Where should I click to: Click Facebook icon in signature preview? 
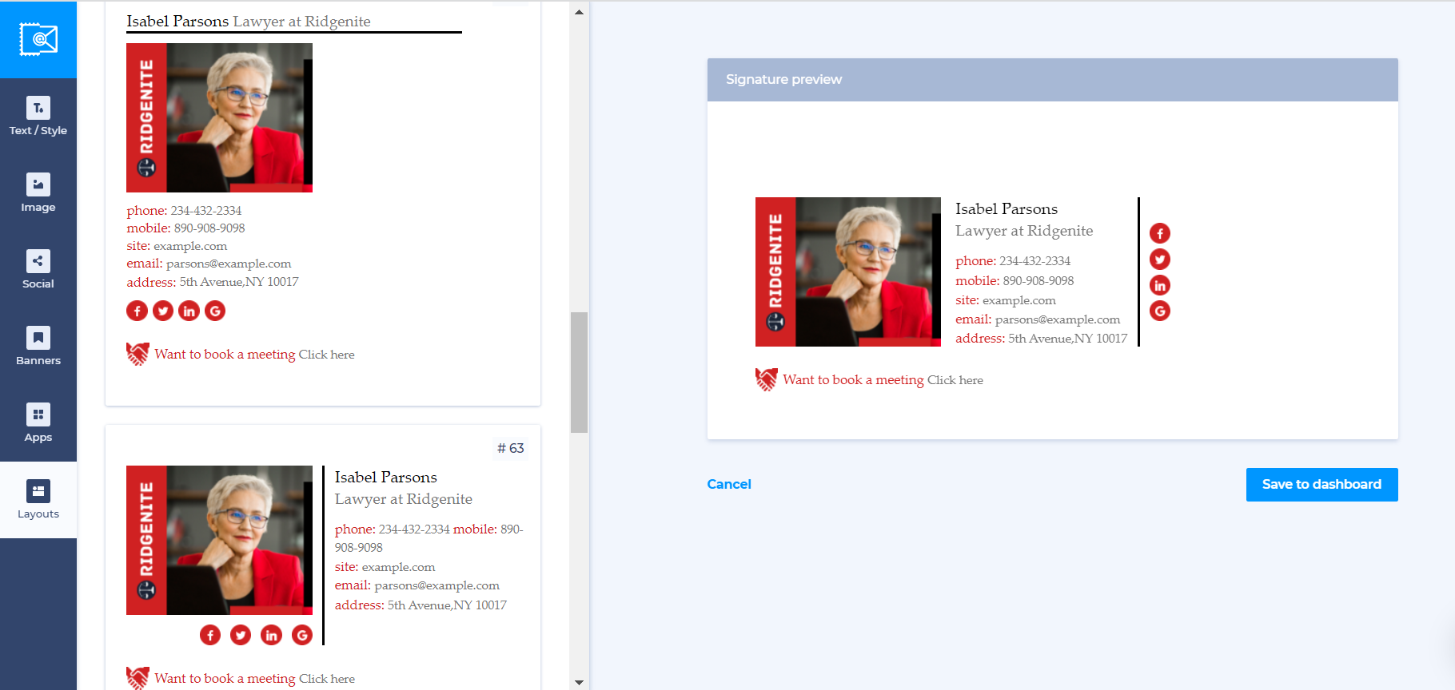[x=1160, y=233]
